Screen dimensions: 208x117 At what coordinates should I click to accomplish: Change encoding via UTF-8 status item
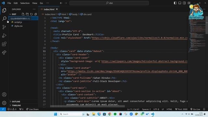(x=156, y=109)
